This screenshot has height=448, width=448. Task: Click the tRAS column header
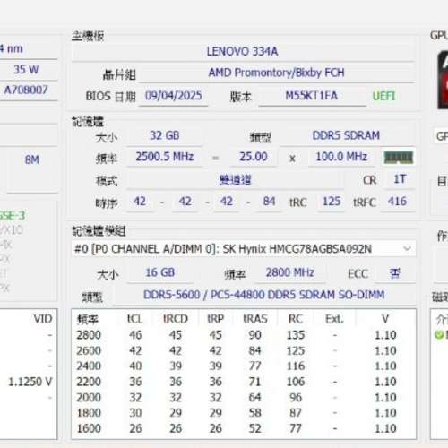(255, 319)
